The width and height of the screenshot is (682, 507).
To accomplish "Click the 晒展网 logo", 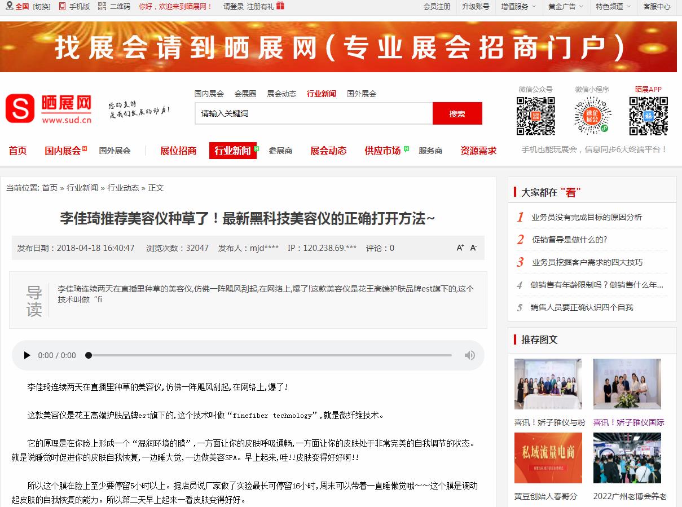I will [49, 109].
